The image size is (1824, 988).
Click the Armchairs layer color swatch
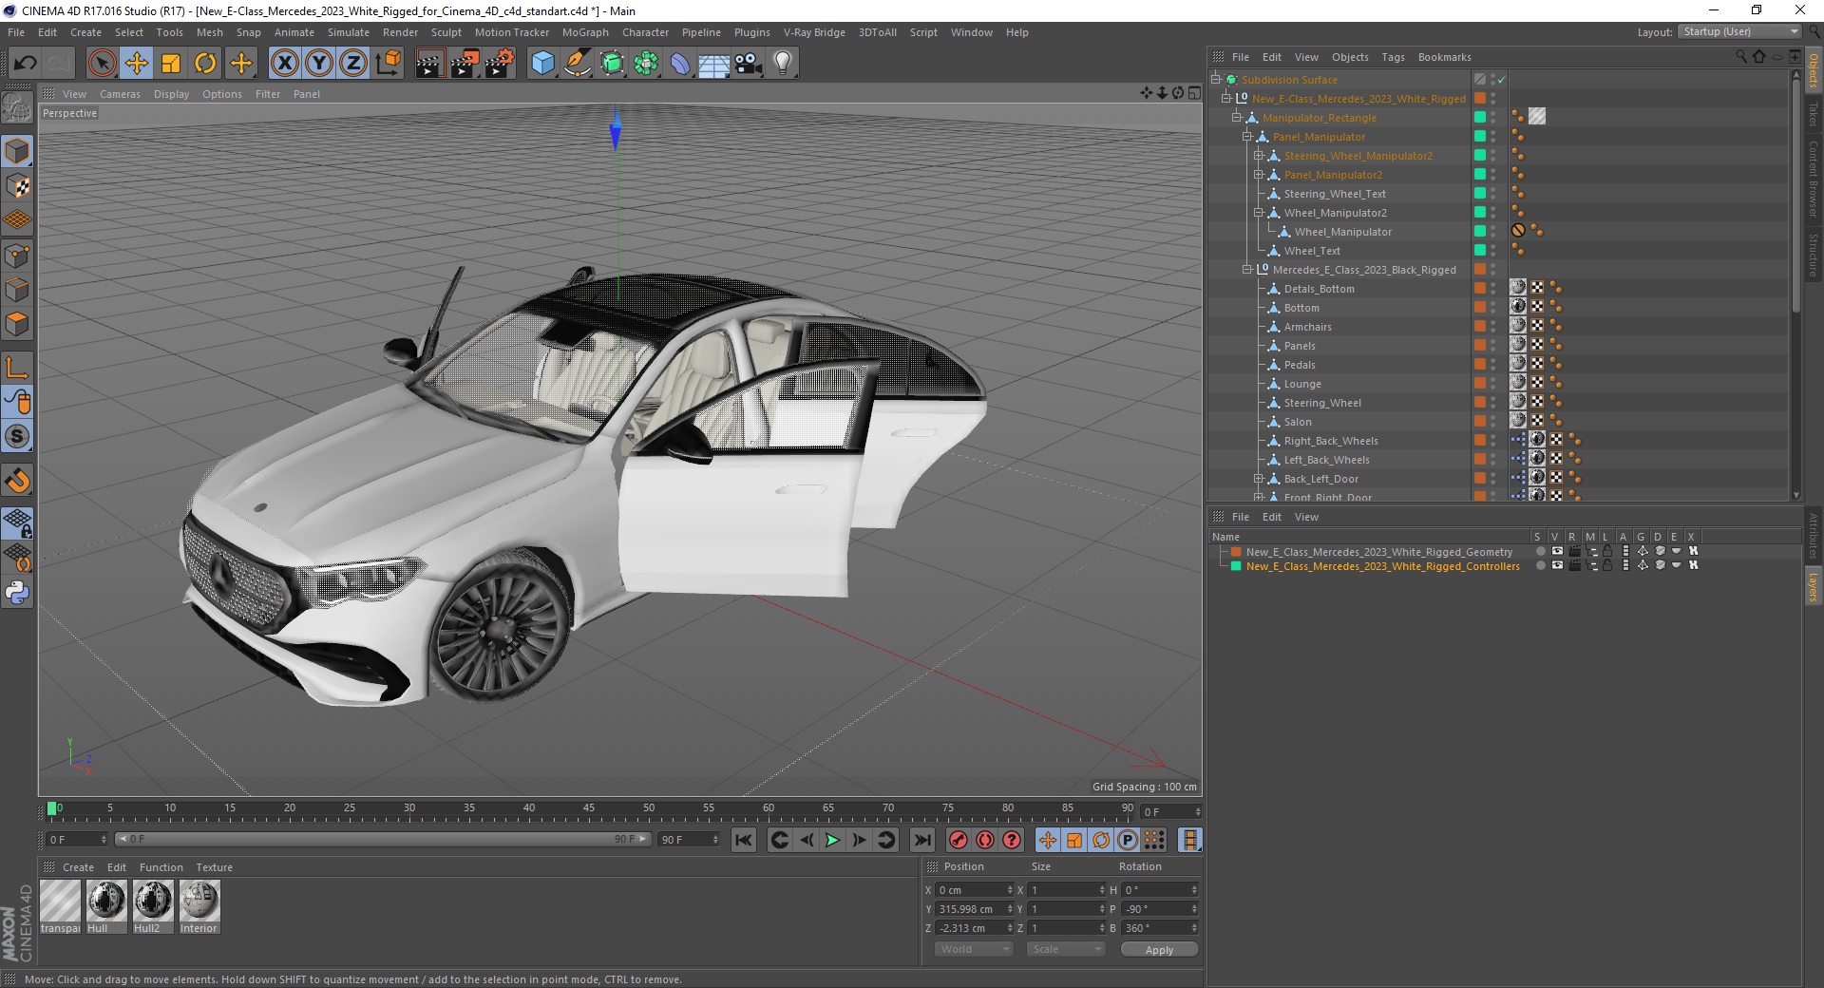click(x=1479, y=327)
